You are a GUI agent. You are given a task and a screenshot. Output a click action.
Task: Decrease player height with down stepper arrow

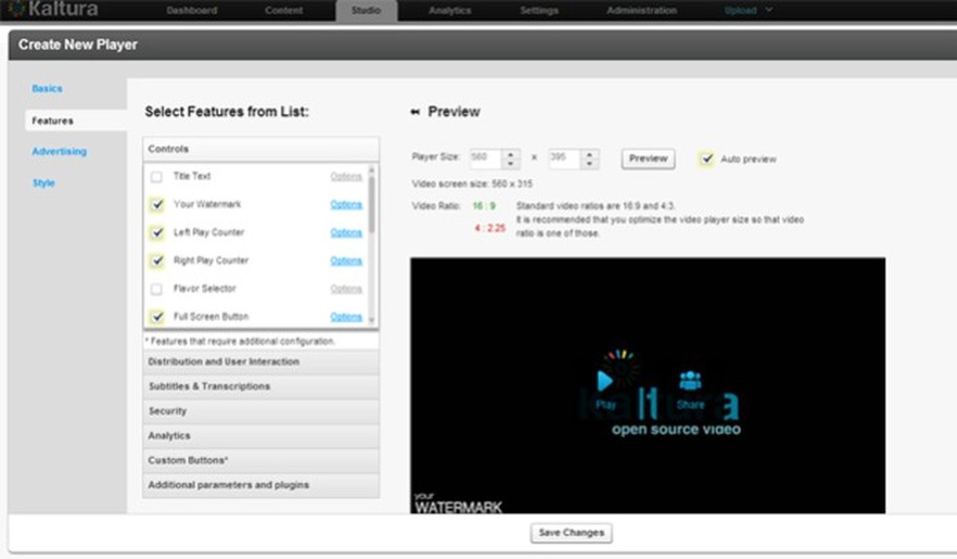(x=589, y=163)
